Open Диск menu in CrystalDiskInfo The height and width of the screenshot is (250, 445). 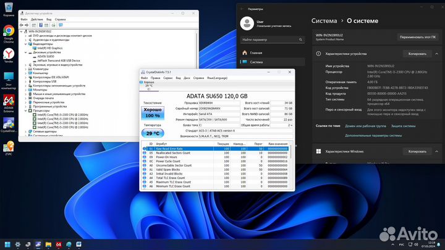pyautogui.click(x=187, y=78)
